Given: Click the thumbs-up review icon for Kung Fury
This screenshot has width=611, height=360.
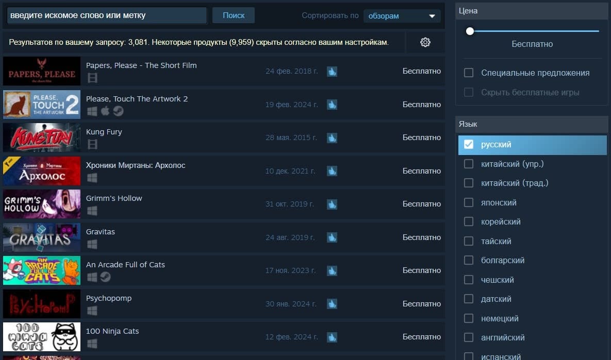Looking at the screenshot, I should pos(332,138).
